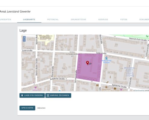The height and width of the screenshot is (120, 149).
Task: Switch to the Potenzial tab
Action: tap(53, 19)
